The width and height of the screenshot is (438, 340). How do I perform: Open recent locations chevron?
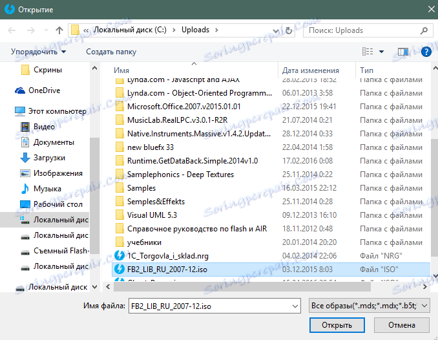pyautogui.click(x=46, y=30)
